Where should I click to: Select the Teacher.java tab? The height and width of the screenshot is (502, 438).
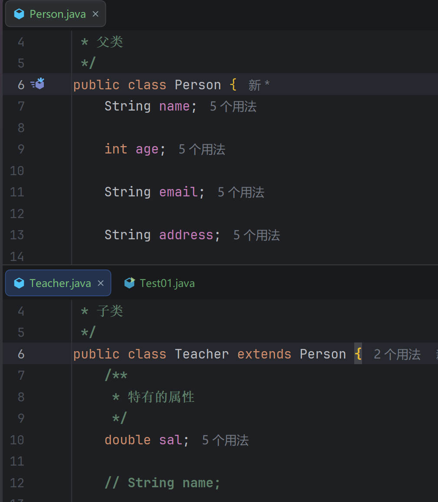[60, 284]
